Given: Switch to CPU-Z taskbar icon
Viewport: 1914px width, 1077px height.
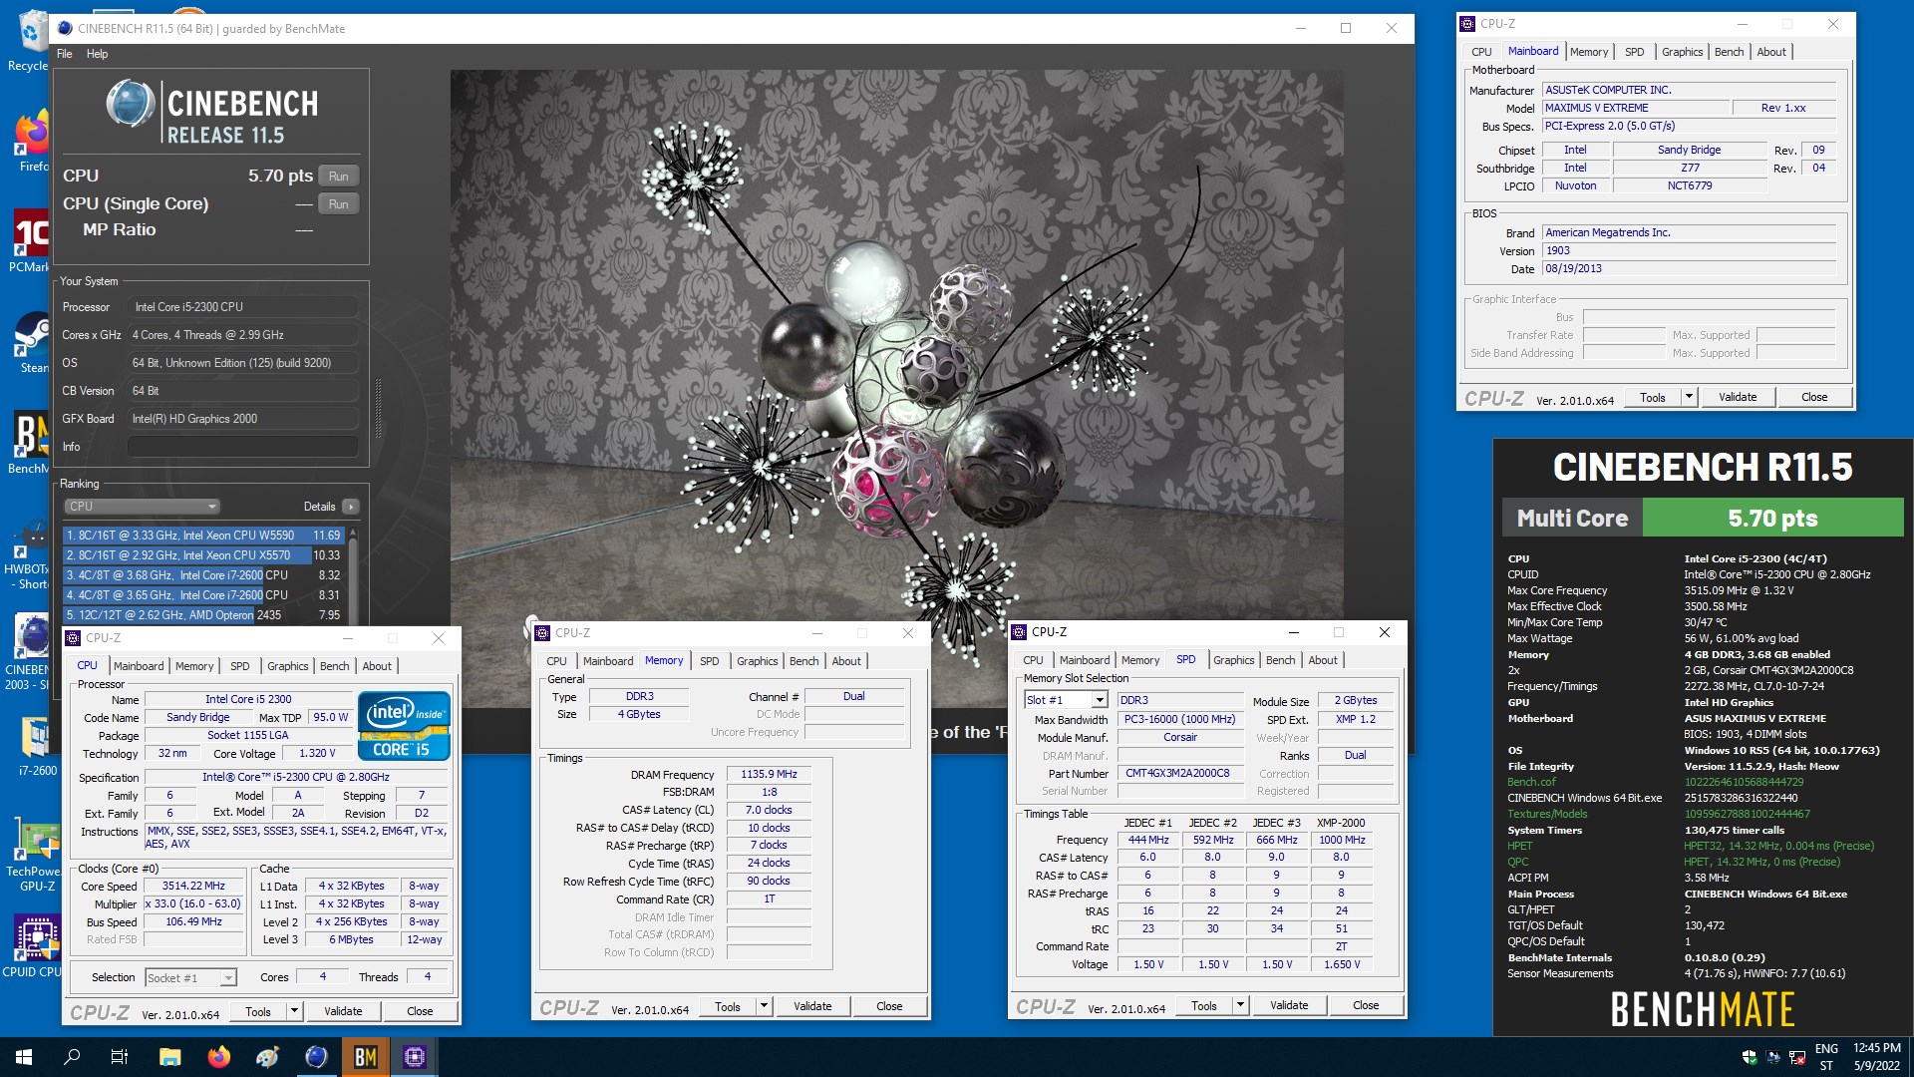Looking at the screenshot, I should [x=415, y=1057].
